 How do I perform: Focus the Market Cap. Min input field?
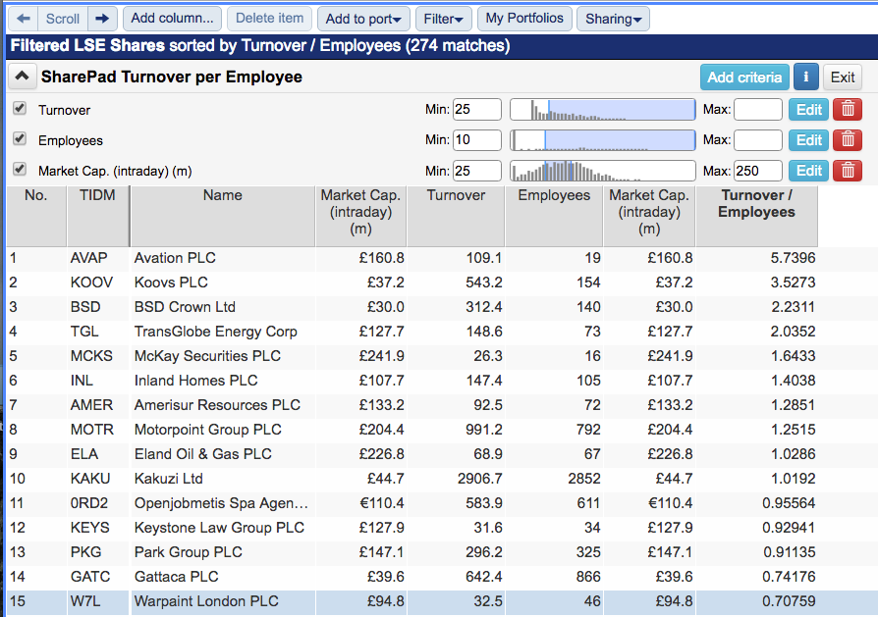click(x=477, y=171)
